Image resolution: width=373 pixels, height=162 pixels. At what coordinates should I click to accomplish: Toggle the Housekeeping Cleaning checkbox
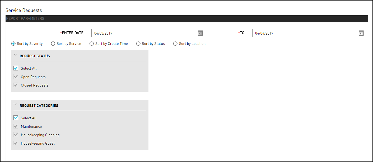click(x=16, y=135)
